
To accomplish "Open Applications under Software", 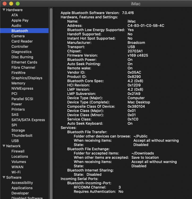I will pos(22,188).
